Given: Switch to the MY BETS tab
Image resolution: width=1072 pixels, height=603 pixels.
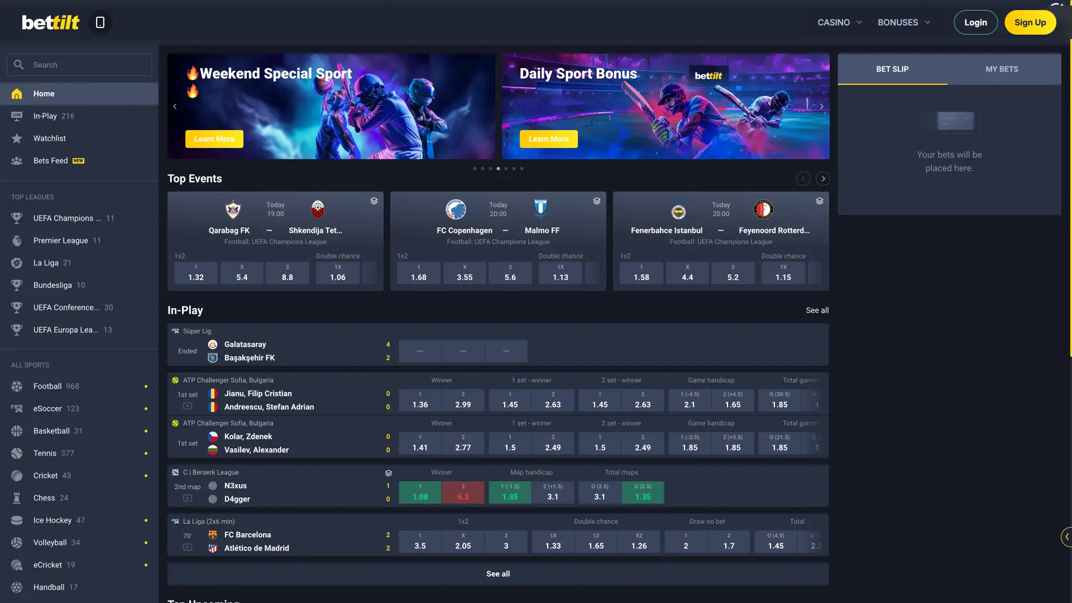Looking at the screenshot, I should [x=1002, y=69].
